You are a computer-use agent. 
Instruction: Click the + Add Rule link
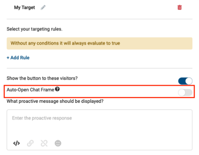coord(18,58)
